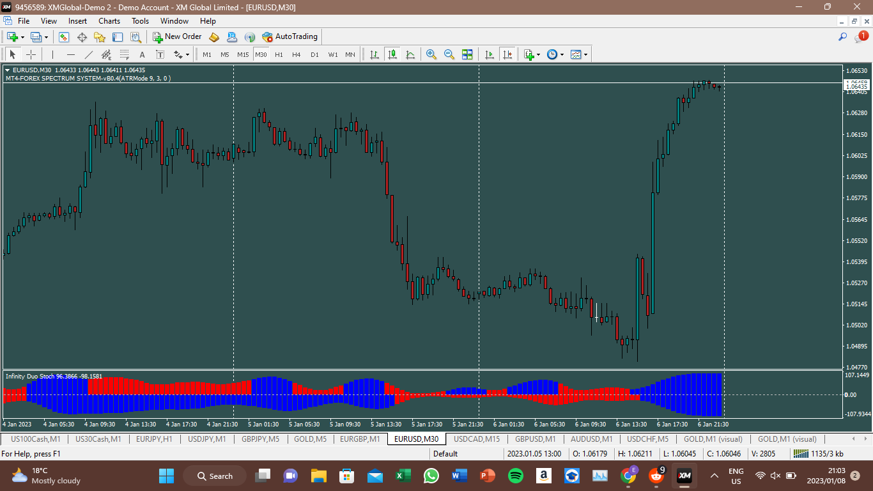Open the Periods clock dropdown
This screenshot has height=491, width=873.
[x=562, y=54]
